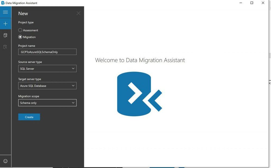This screenshot has height=168, width=271.
Task: Expand the Migration scope dropdown
Action: [x=47, y=103]
